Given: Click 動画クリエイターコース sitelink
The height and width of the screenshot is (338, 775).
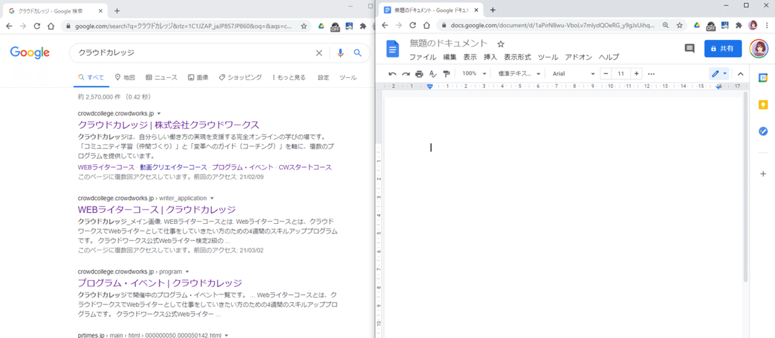Looking at the screenshot, I should [x=174, y=167].
